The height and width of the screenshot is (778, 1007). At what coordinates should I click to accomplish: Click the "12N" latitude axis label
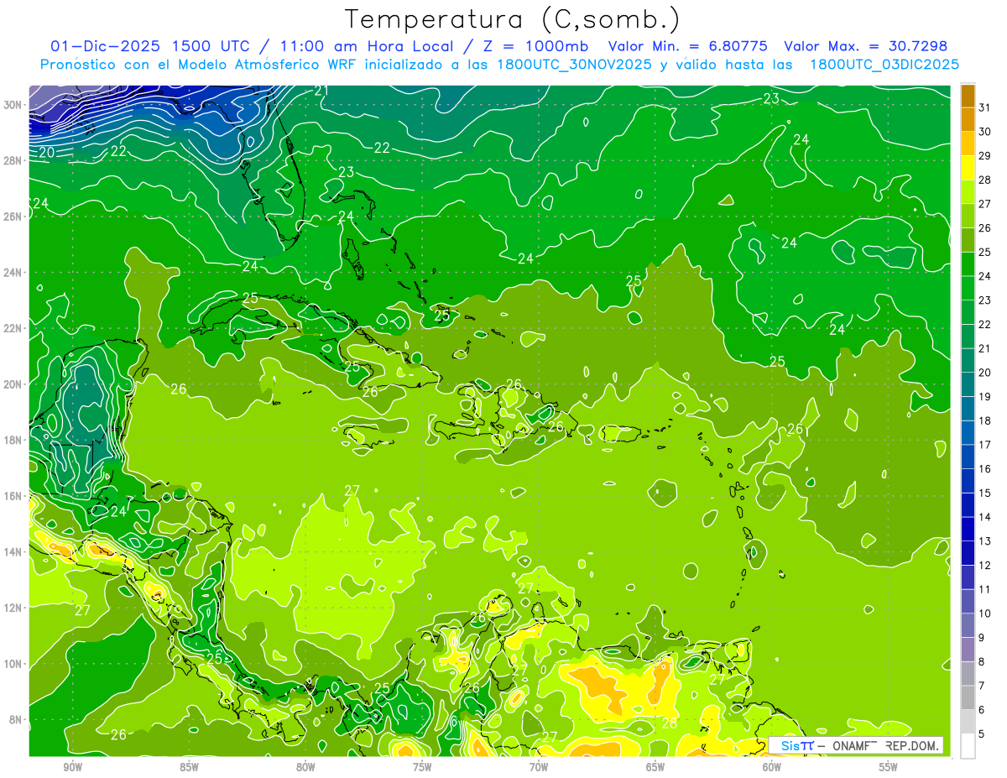click(x=13, y=608)
